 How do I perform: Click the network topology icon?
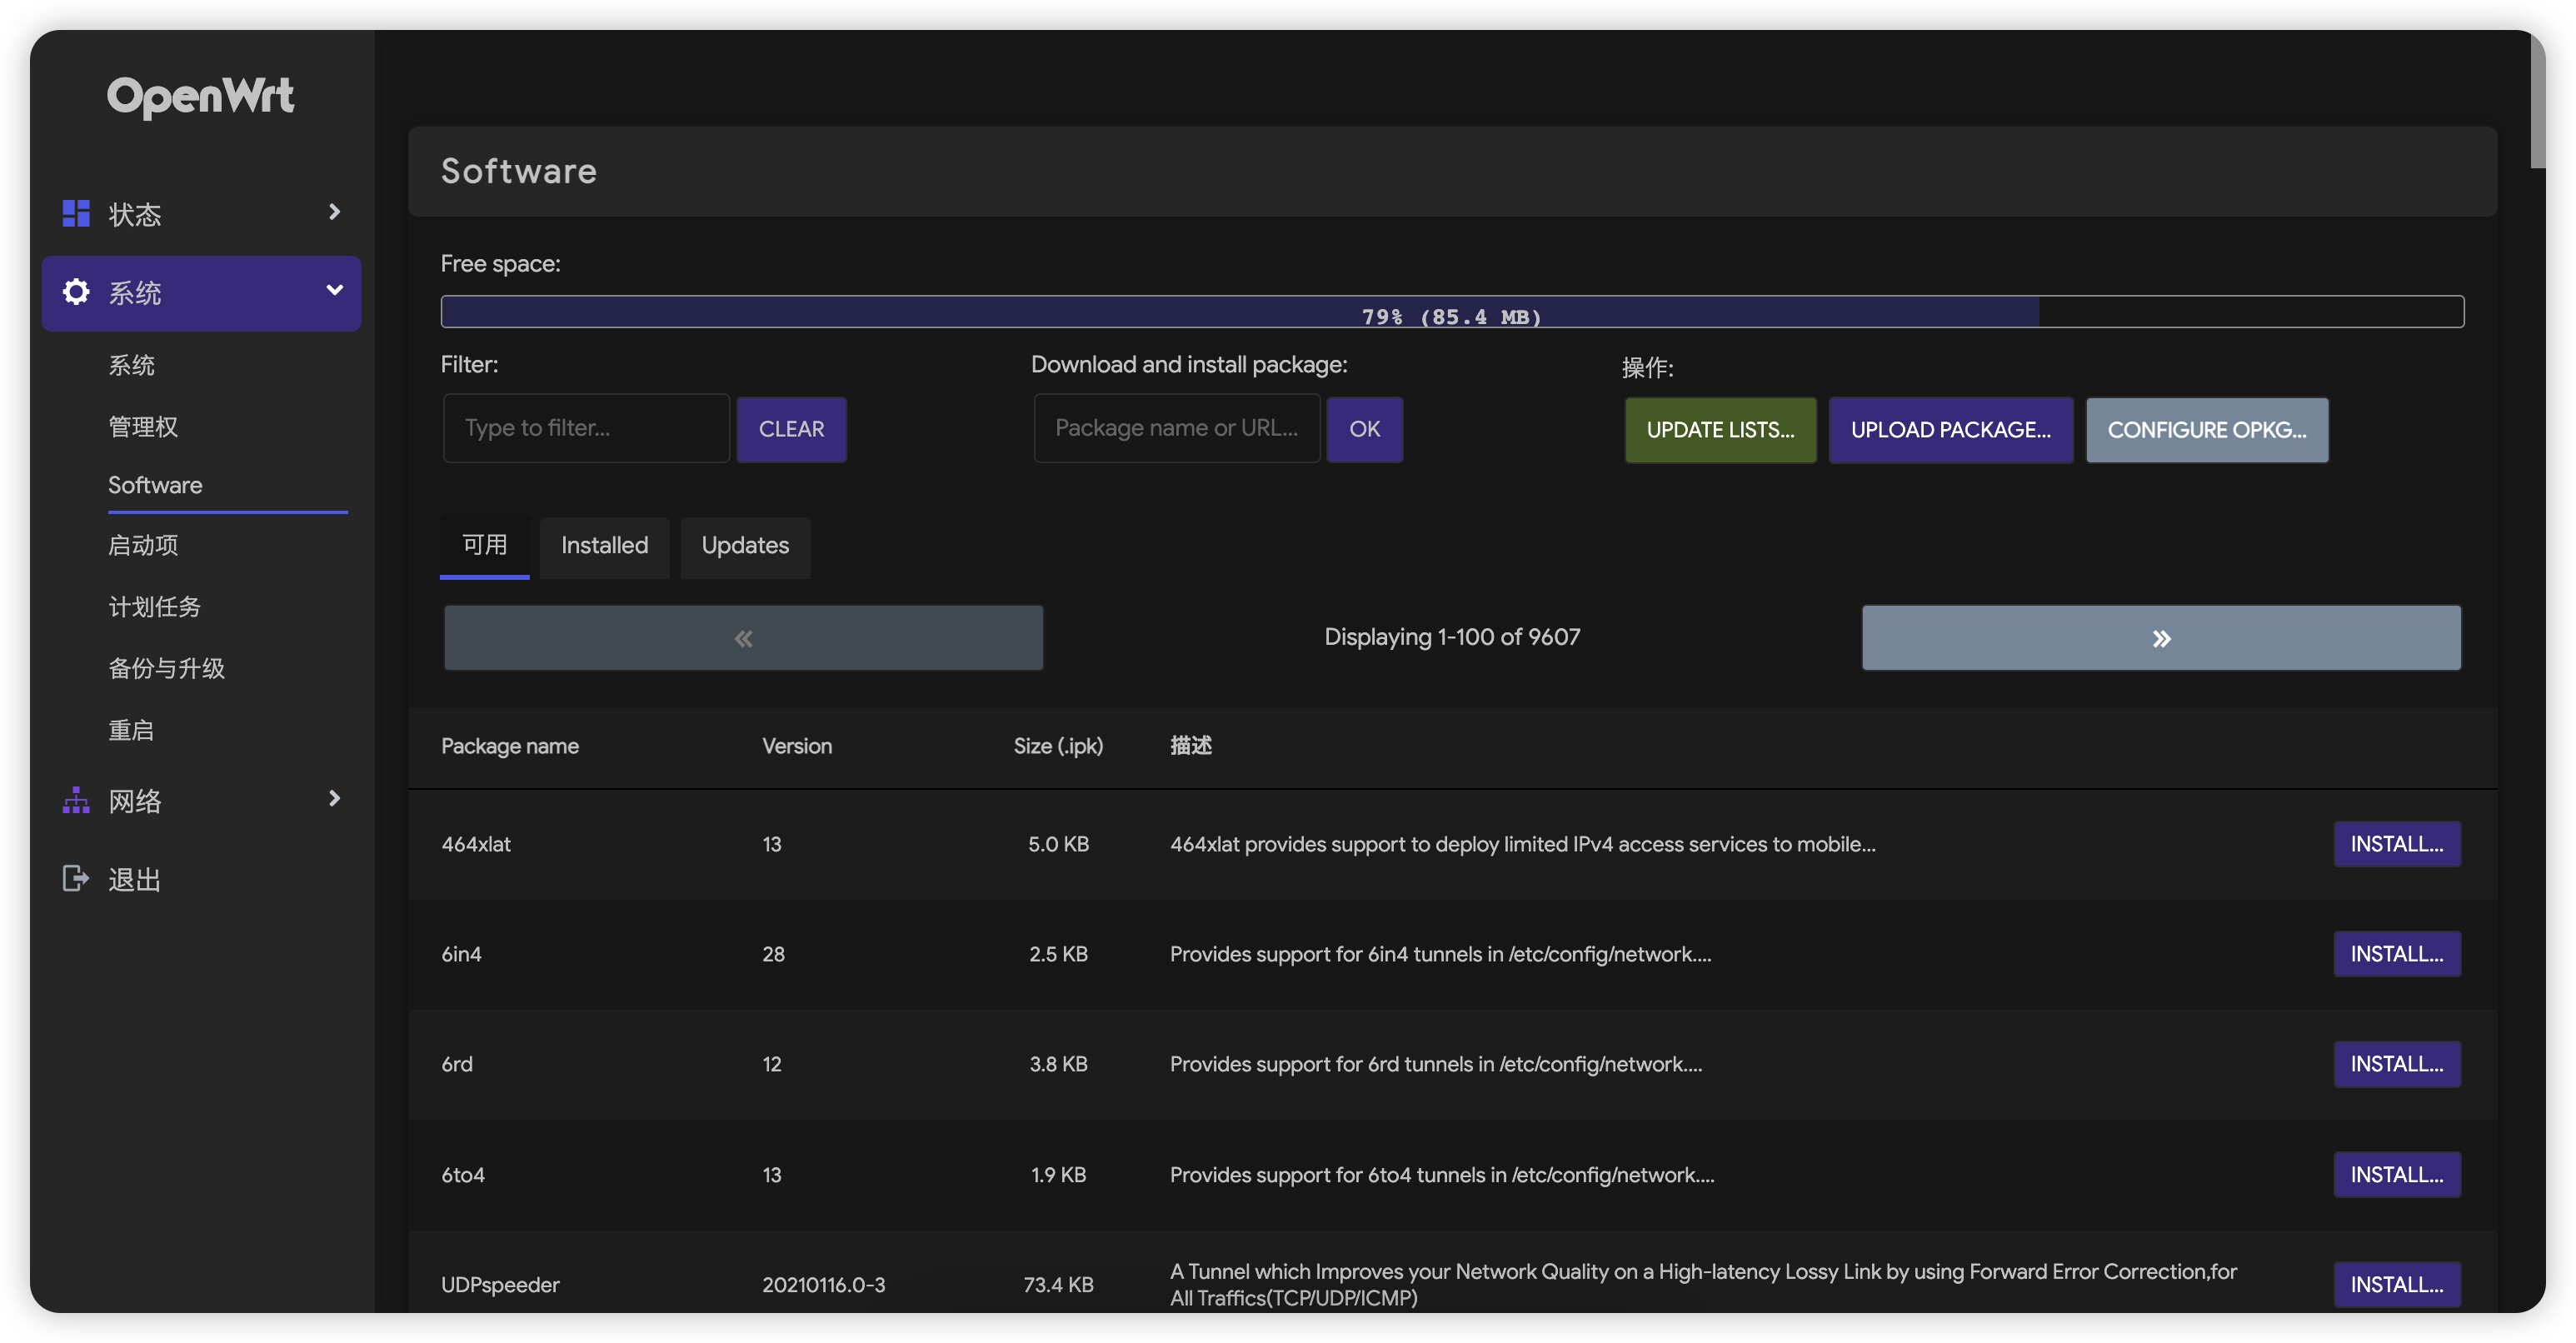[x=76, y=800]
